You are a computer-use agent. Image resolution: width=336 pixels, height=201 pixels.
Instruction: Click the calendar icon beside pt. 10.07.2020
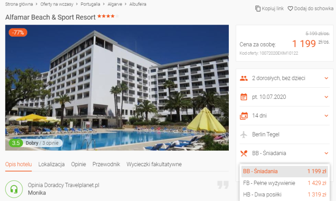[x=244, y=97]
